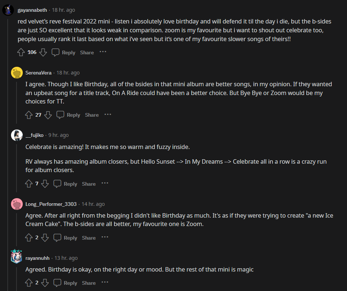Downvote Long_Performer_3303's comment
The width and height of the screenshot is (347, 291).
[45, 238]
